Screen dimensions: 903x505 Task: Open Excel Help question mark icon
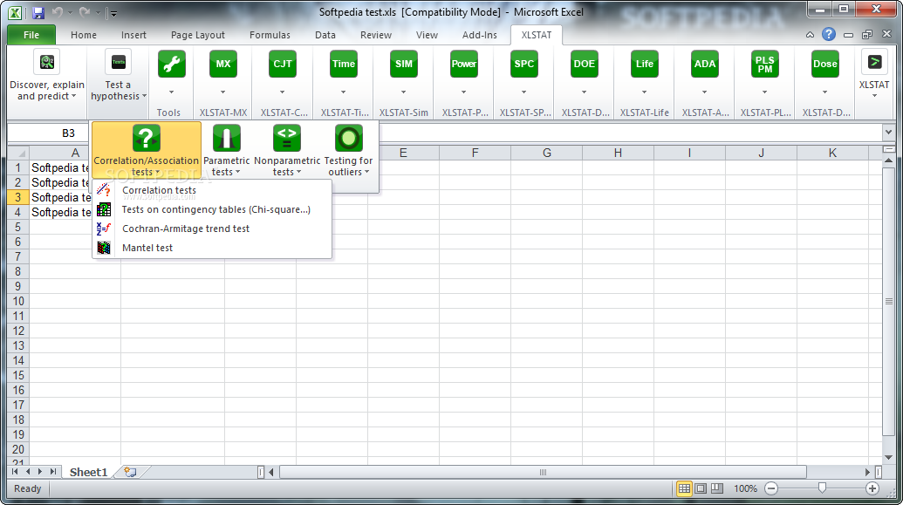point(829,35)
